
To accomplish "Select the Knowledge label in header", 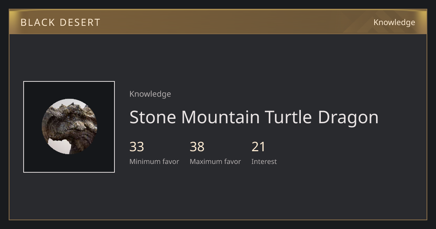I will pyautogui.click(x=394, y=23).
